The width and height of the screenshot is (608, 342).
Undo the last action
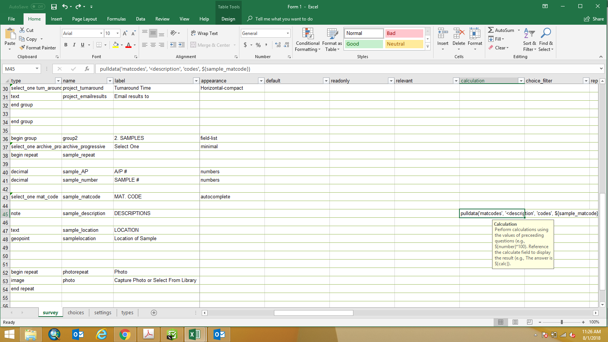(x=65, y=7)
